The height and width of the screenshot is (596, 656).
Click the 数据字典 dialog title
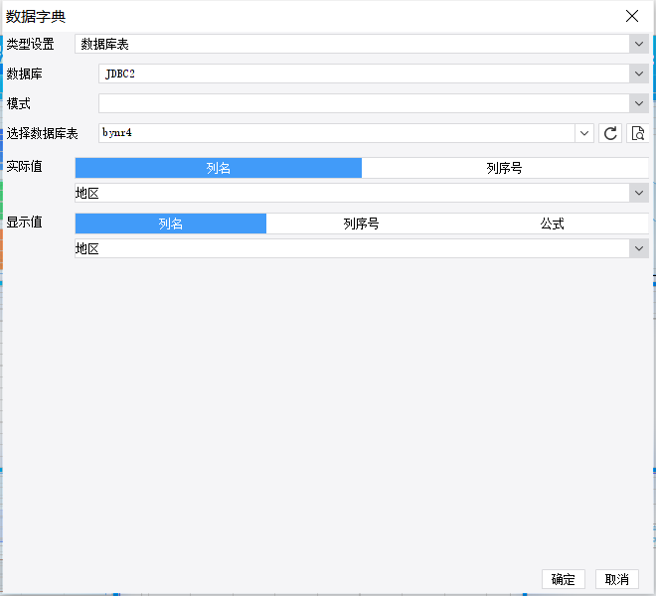pos(36,17)
